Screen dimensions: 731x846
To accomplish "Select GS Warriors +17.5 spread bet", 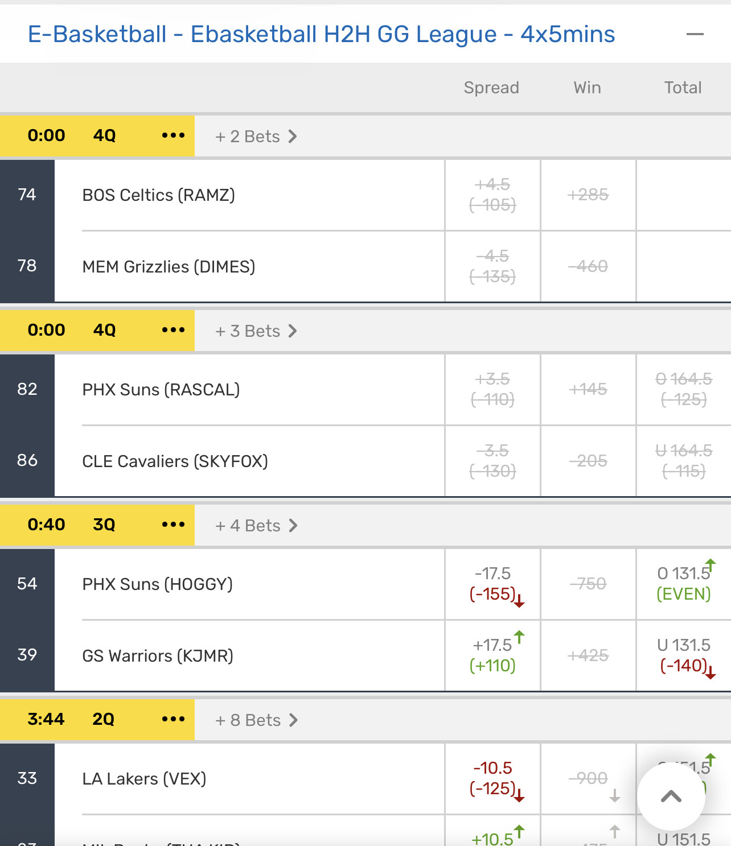I will click(492, 655).
